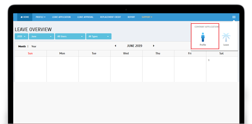The image size is (252, 124).
Task: Click the Wed column header
Action: tap(126, 53)
